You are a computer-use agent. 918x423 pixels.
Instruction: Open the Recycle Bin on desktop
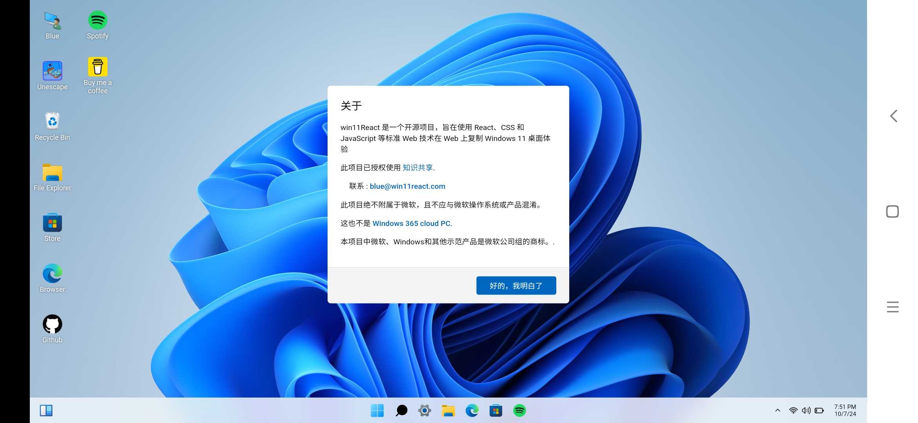click(52, 126)
